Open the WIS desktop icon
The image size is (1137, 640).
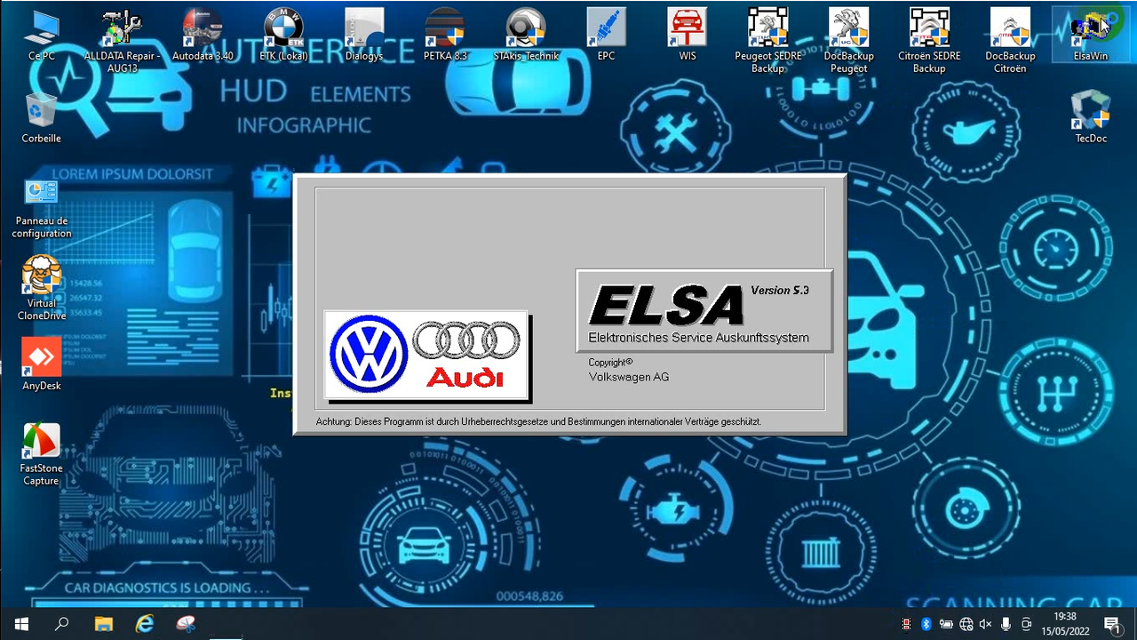pos(687,36)
